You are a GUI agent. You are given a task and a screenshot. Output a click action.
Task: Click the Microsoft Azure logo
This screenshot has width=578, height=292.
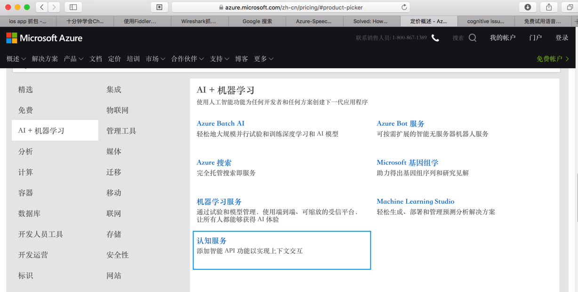click(44, 38)
